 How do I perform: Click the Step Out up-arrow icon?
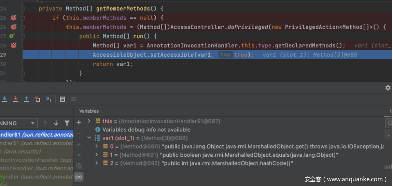coord(26,99)
